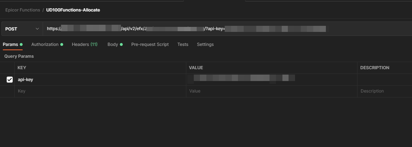Screen dimensions: 412x147
Task: Click the KEY column header
Action: [22, 68]
